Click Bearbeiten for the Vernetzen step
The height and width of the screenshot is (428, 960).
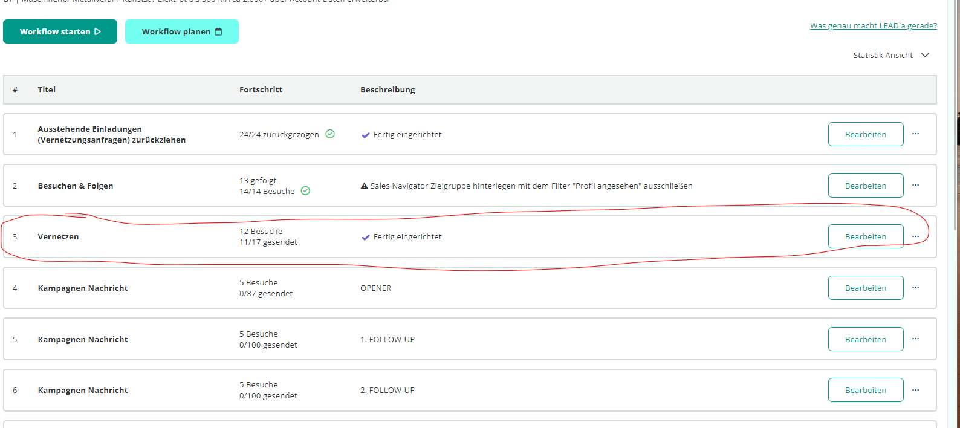point(866,236)
